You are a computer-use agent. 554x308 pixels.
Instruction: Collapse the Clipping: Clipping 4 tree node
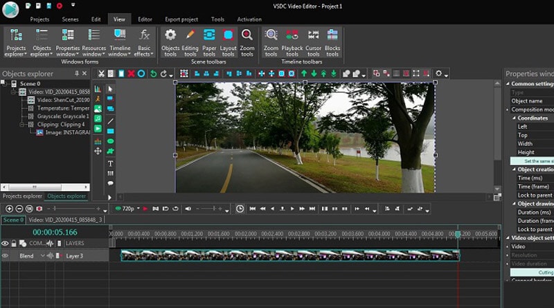(22, 125)
